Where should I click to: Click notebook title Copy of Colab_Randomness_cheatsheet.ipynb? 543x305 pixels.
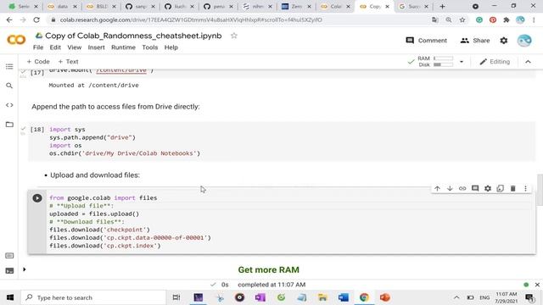click(133, 36)
